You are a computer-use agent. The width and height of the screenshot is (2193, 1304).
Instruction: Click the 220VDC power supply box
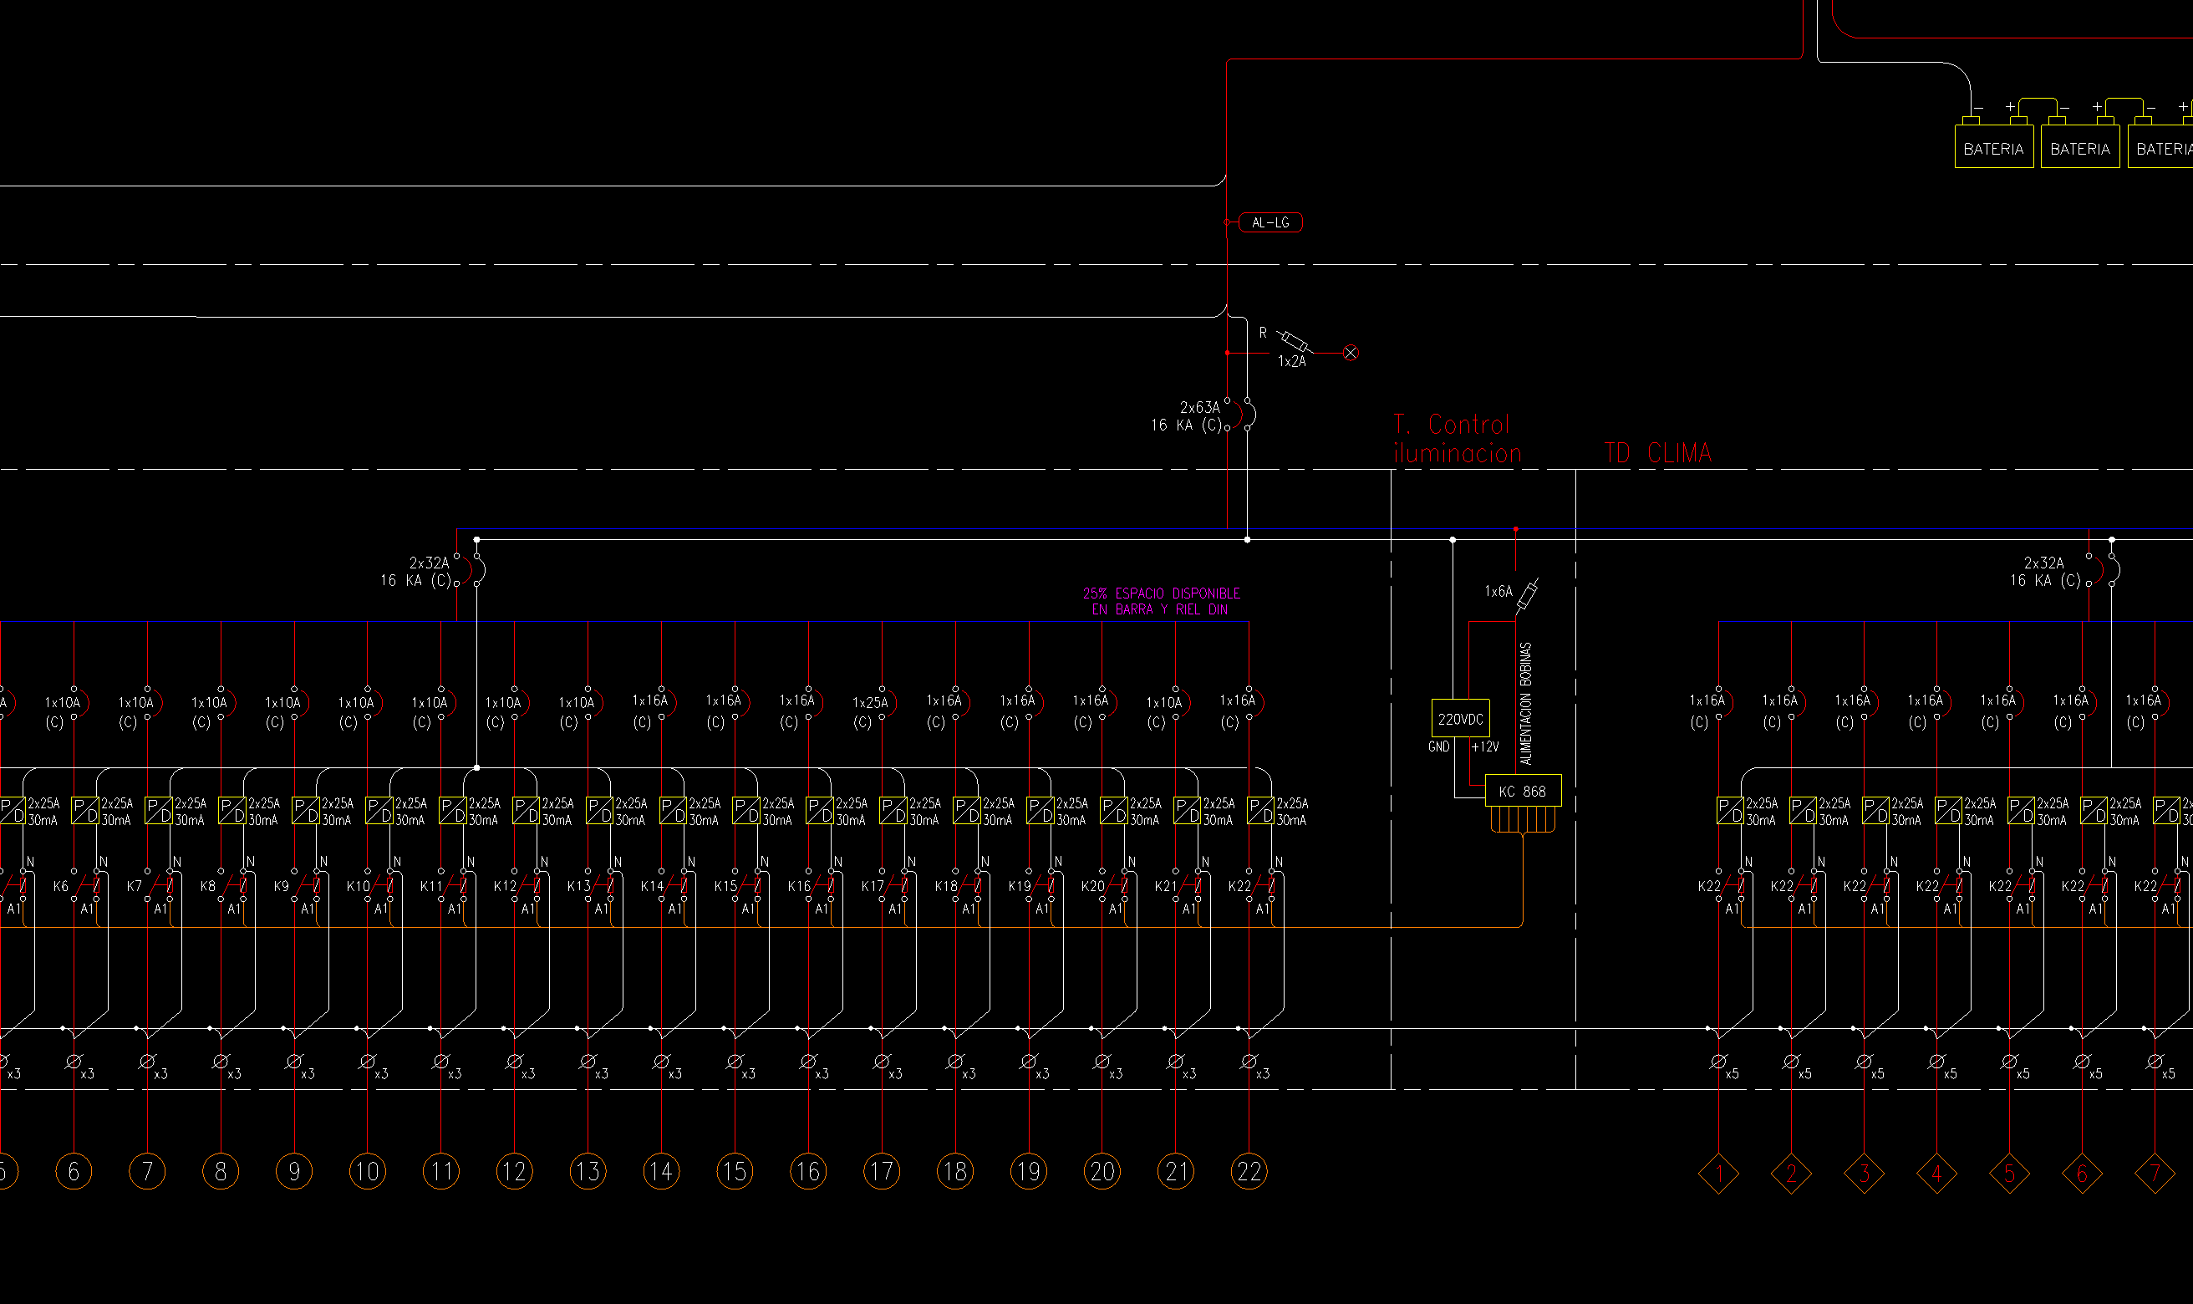pyautogui.click(x=1460, y=719)
